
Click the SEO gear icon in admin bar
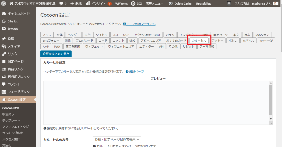coord(133,4)
